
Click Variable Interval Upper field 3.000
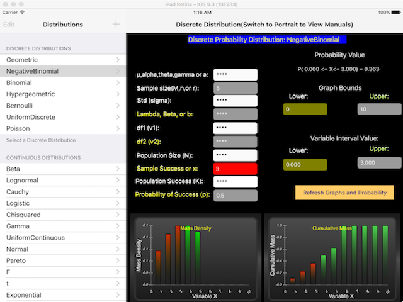pyautogui.click(x=379, y=162)
